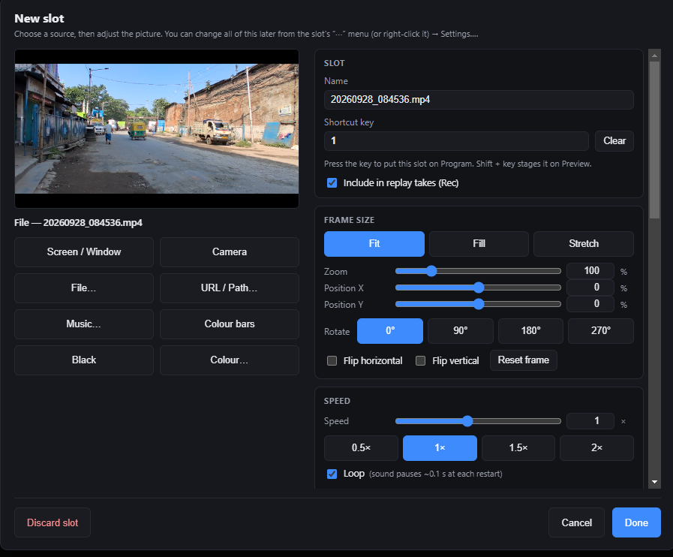The image size is (673, 557).
Task: Click Discard slot button
Action: pos(53,522)
